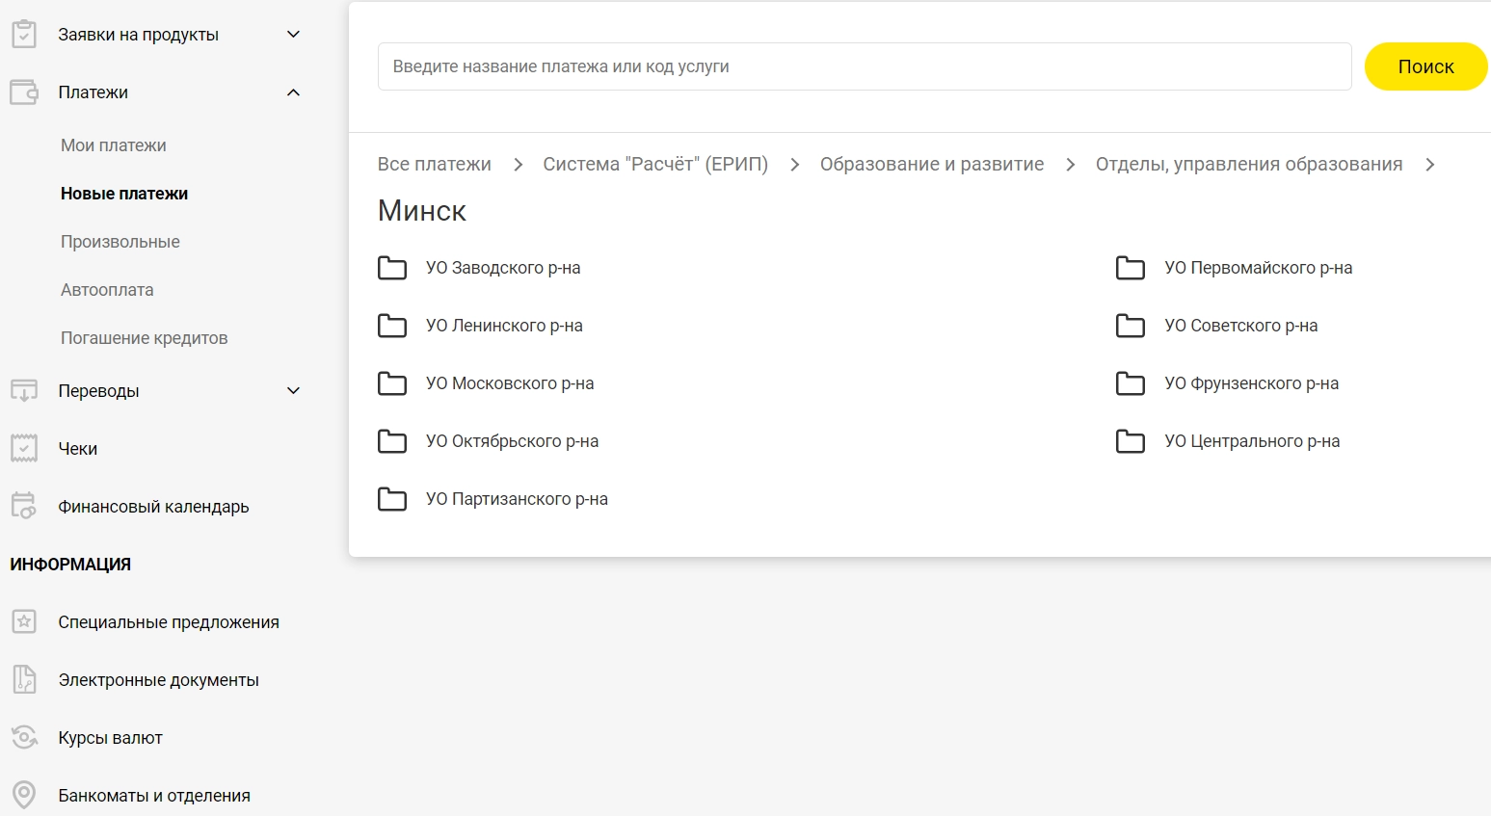
Task: Collapse the Платежи section chevron
Action: (x=294, y=92)
